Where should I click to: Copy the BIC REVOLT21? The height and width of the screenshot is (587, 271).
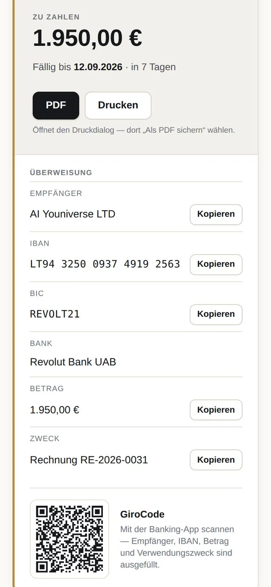(216, 314)
